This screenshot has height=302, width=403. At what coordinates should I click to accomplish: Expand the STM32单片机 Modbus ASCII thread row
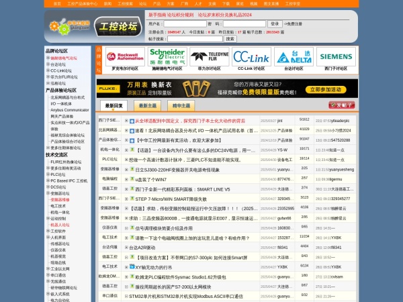[x=126, y=297]
